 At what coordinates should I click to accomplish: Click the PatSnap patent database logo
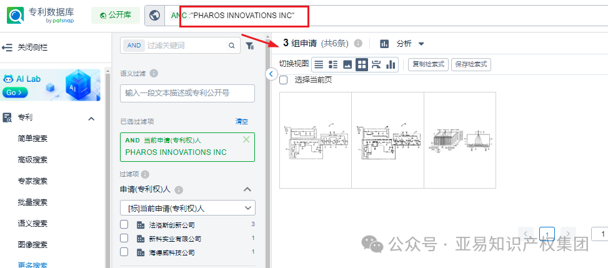click(x=41, y=16)
